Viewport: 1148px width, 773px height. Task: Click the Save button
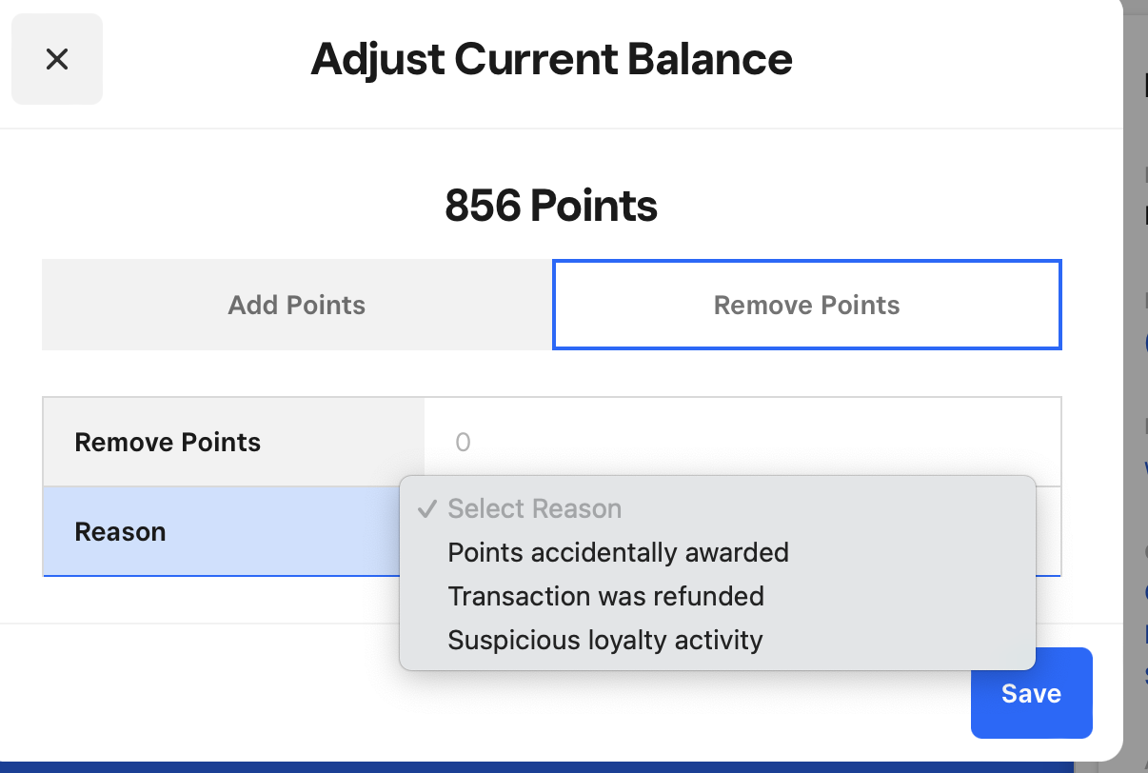tap(1031, 693)
